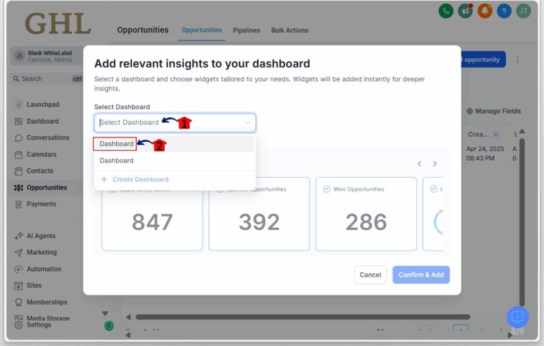Click the GHL logo
Screen dimensions: 544x346
pyautogui.click(x=58, y=23)
